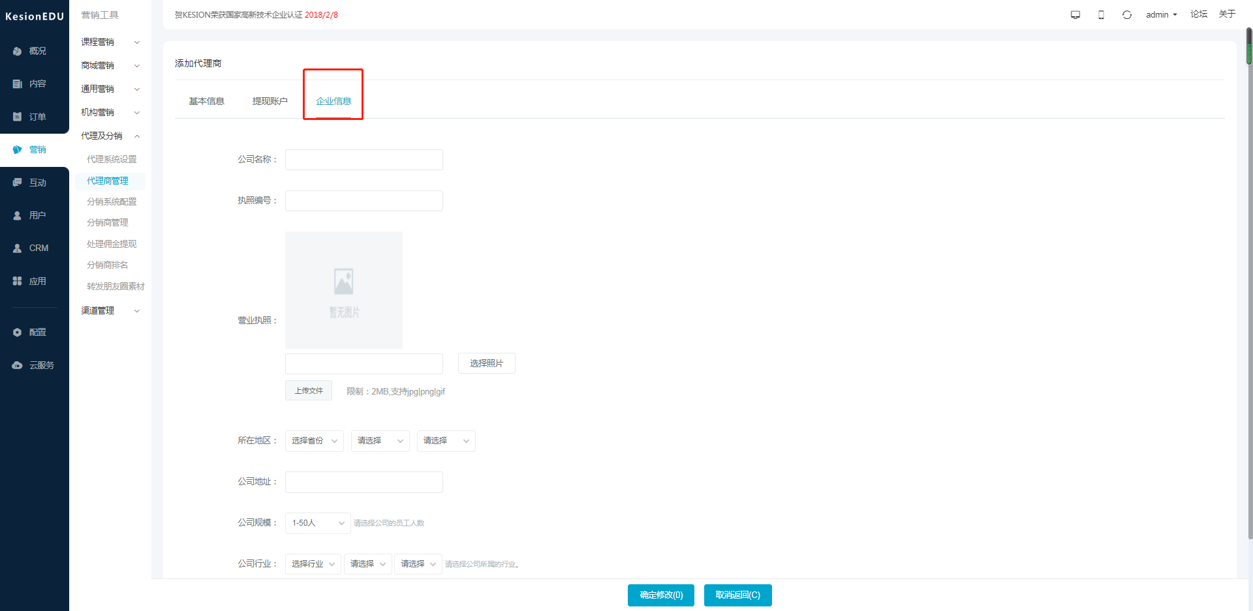Open the 选择行业 industry dropdown
1253x611 pixels.
click(x=313, y=564)
